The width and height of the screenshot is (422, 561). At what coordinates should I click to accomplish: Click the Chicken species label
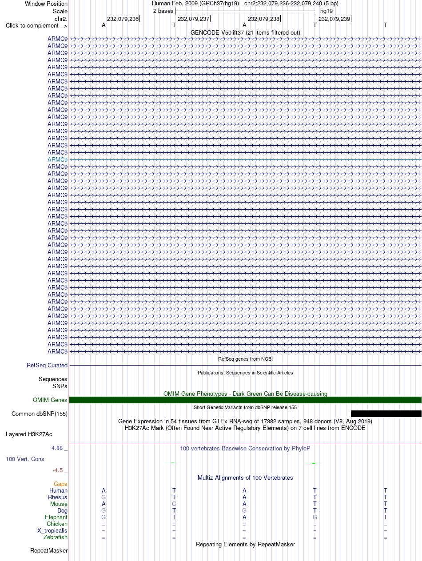[x=57, y=524]
